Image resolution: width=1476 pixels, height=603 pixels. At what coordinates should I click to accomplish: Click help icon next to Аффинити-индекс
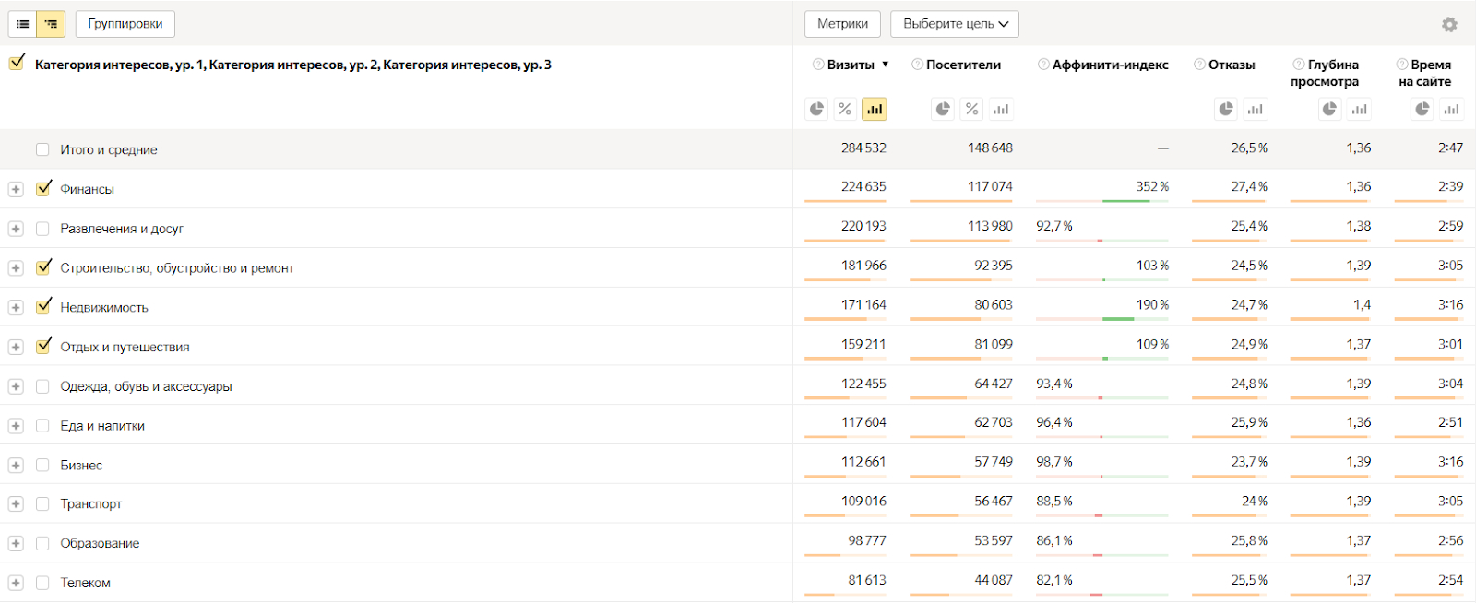tap(1043, 65)
